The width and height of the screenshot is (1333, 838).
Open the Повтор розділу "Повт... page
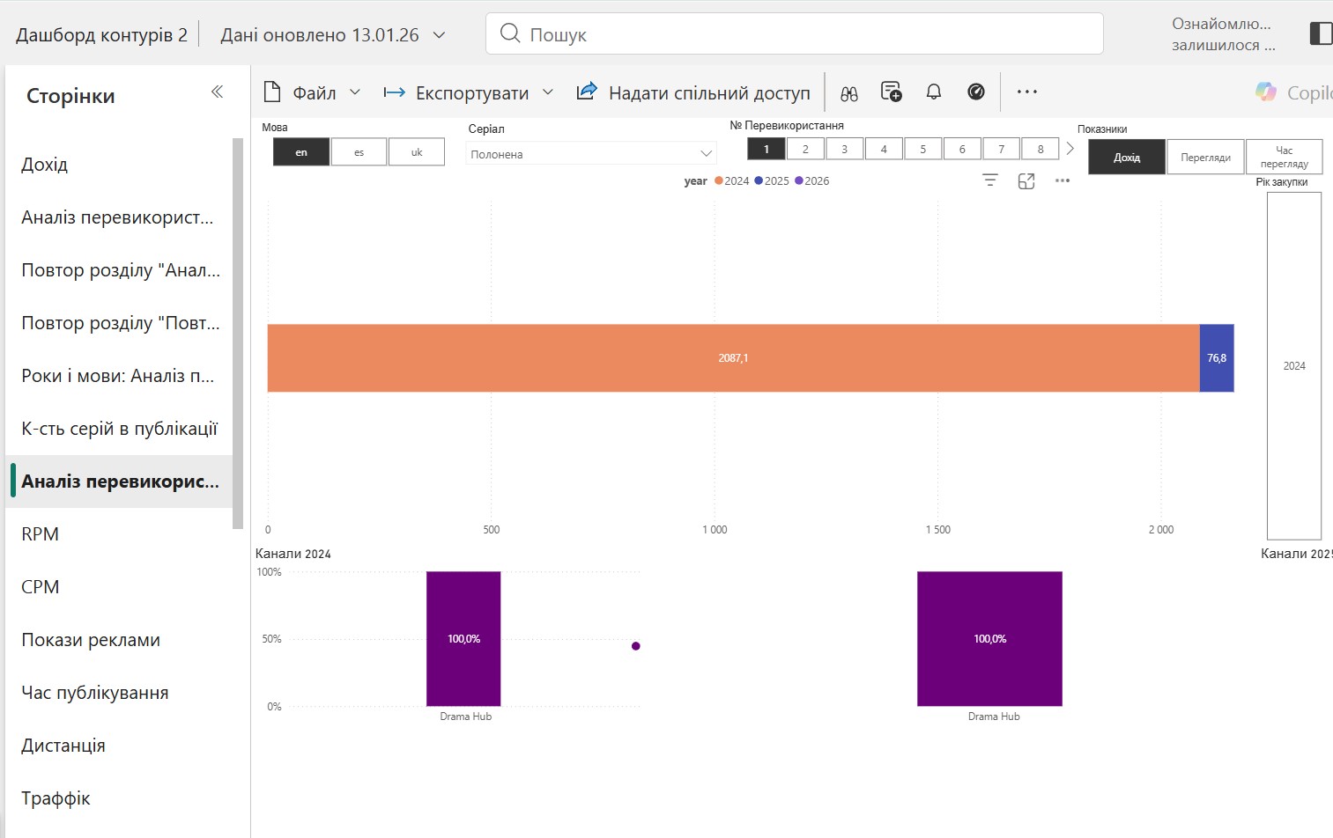(x=119, y=322)
